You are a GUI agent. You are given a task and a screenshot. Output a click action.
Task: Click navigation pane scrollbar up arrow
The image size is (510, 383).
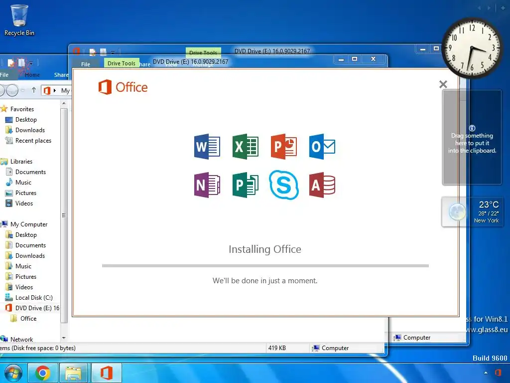point(64,103)
